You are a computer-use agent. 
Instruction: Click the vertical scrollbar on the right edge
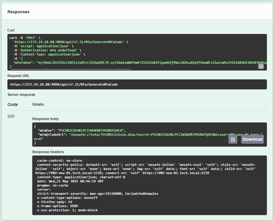[x=273, y=111]
